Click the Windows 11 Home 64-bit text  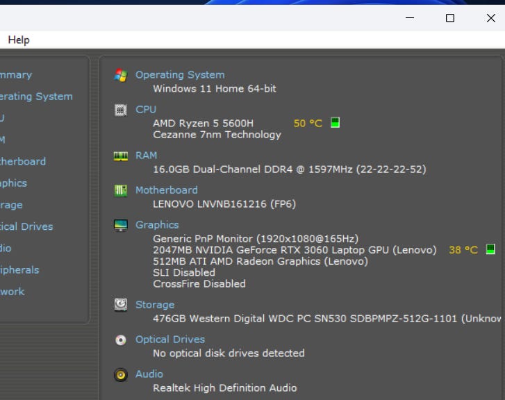[215, 89]
